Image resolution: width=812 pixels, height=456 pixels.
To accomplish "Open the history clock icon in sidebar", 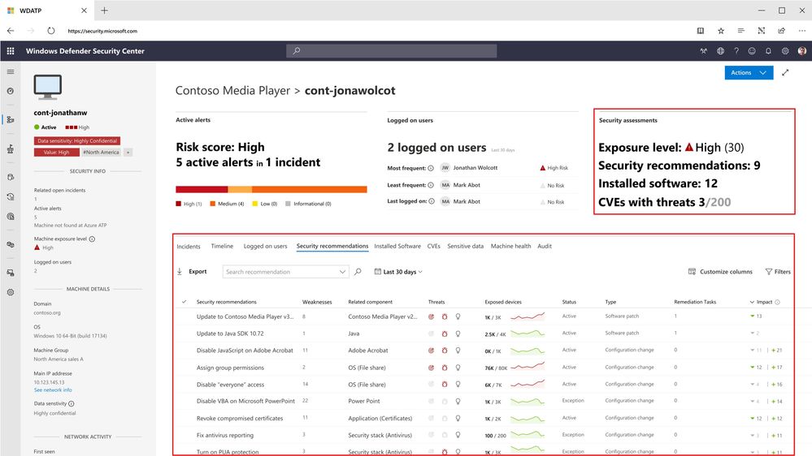I will [x=11, y=196].
